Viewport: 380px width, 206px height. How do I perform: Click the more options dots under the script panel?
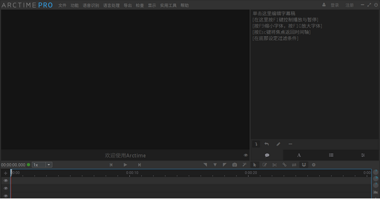(x=290, y=144)
